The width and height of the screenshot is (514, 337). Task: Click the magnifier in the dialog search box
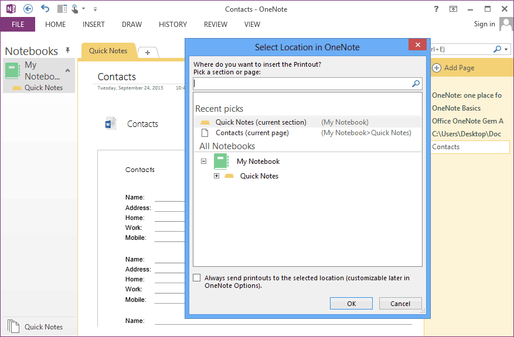point(416,84)
